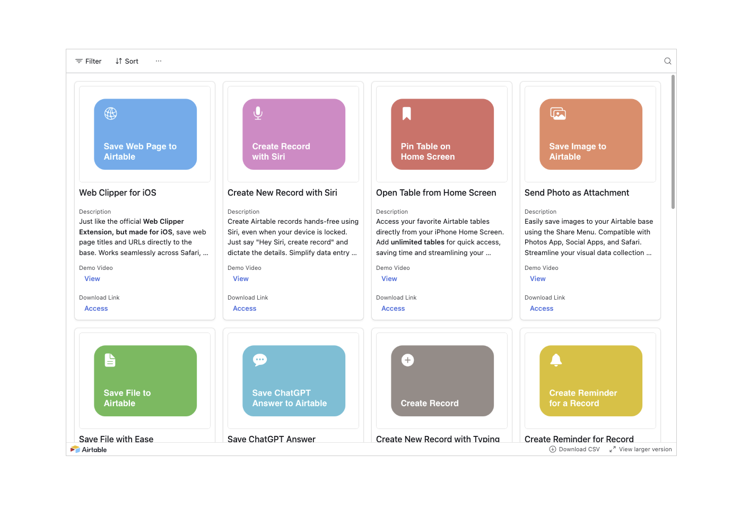The height and width of the screenshot is (508, 741).
Task: Open the Save File to Airtable thumbnail
Action: click(145, 381)
